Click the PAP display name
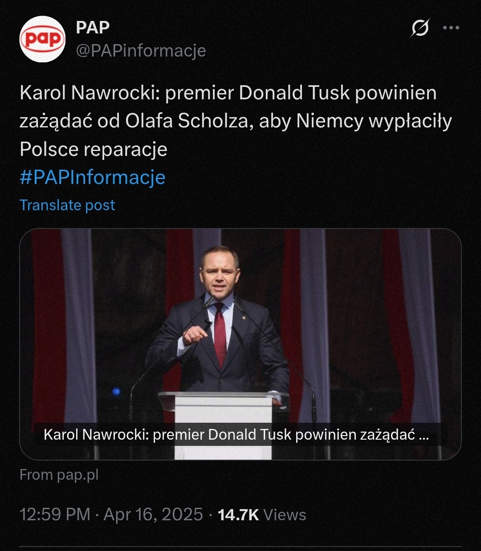 click(x=93, y=28)
